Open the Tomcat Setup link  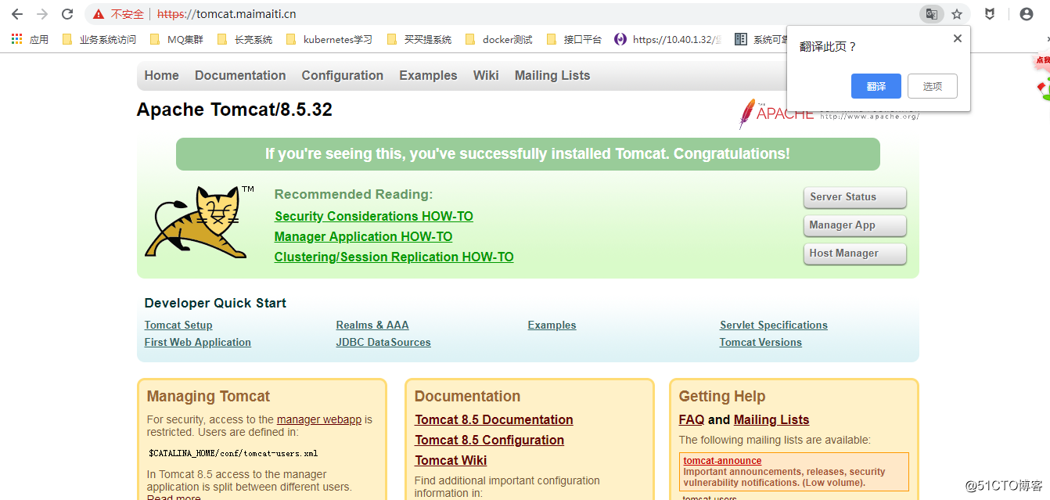tap(178, 325)
